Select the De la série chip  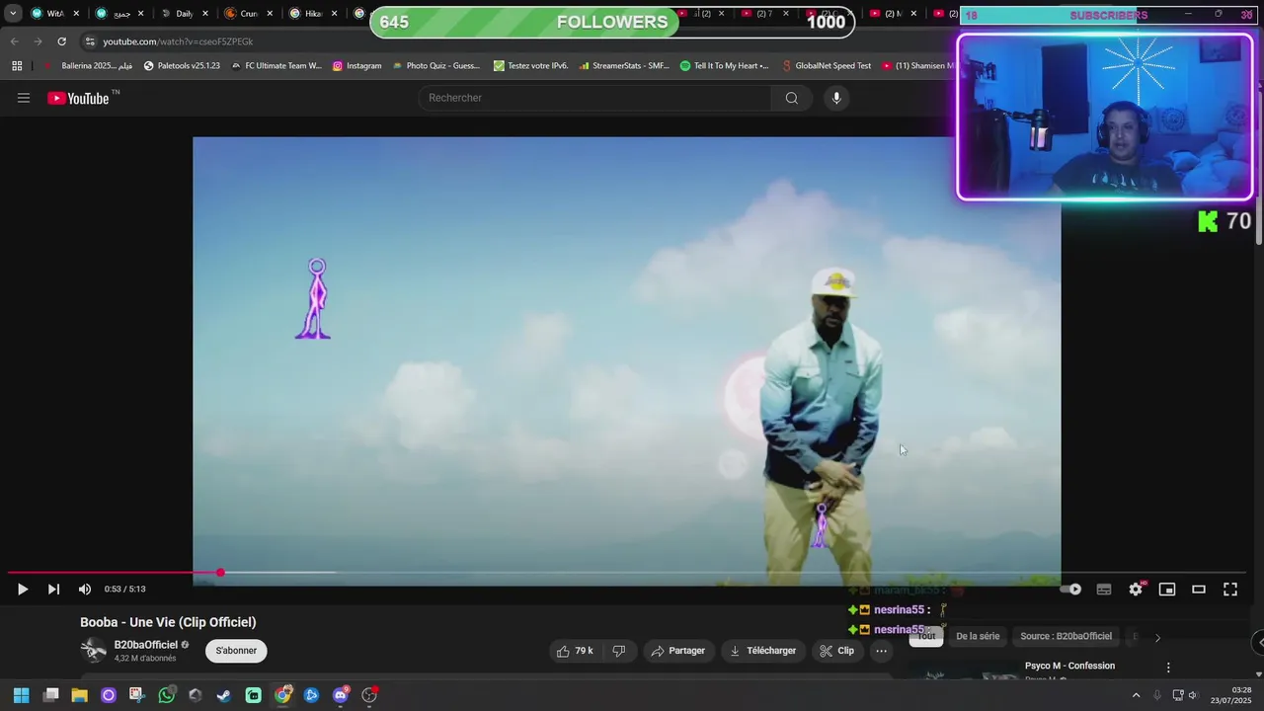[x=978, y=637]
